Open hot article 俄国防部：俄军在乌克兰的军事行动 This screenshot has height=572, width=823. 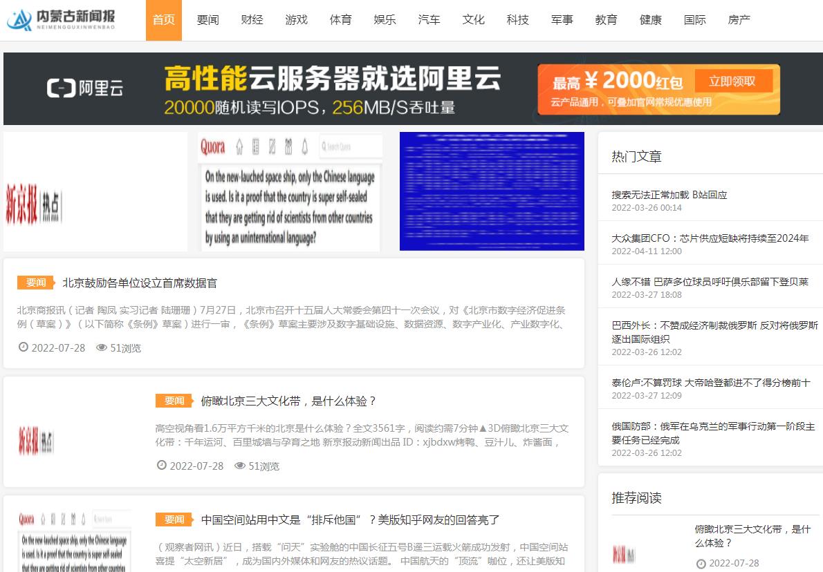[713, 433]
